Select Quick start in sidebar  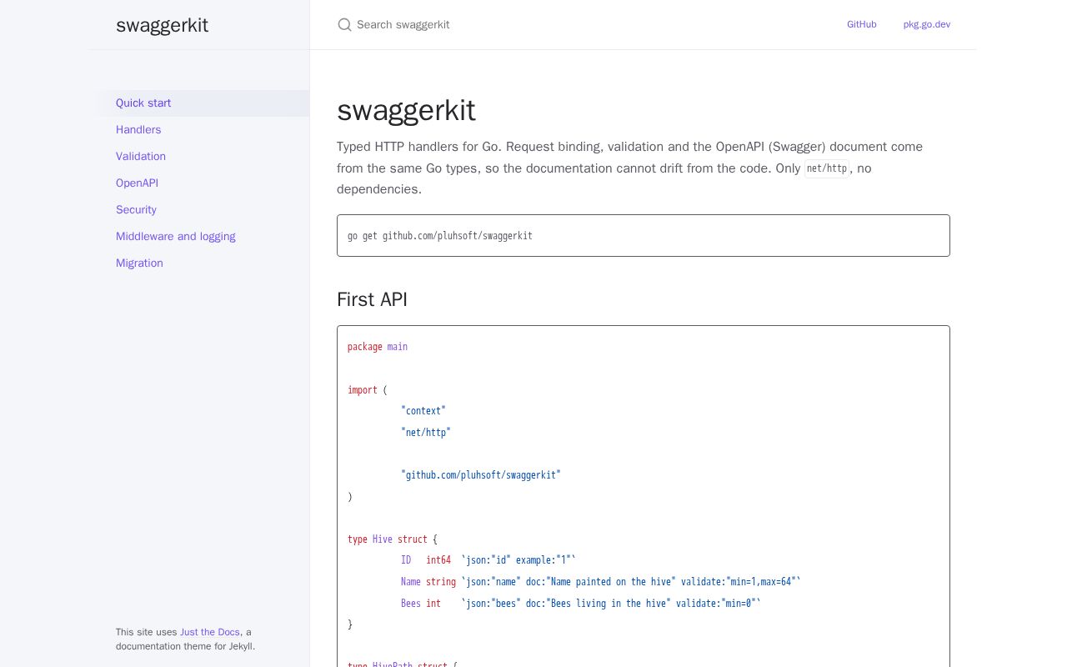click(x=200, y=103)
